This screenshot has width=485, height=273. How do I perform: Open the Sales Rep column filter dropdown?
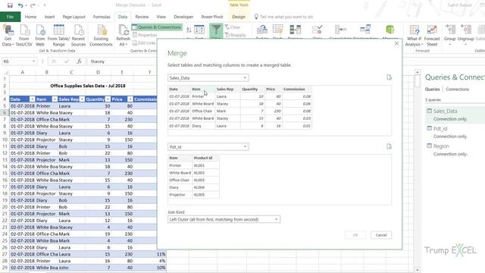[x=82, y=99]
